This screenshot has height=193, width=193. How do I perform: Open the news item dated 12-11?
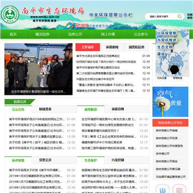(x=106, y=85)
